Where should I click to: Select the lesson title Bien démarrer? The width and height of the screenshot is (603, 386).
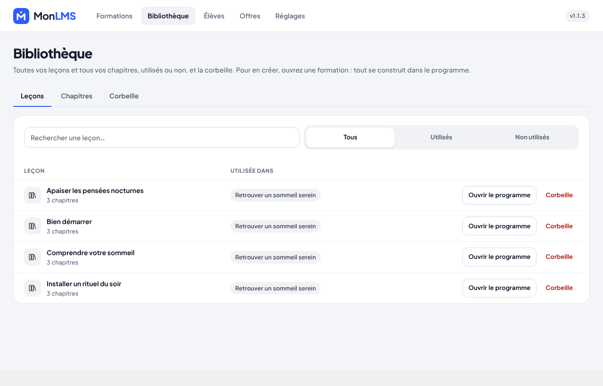tap(69, 222)
